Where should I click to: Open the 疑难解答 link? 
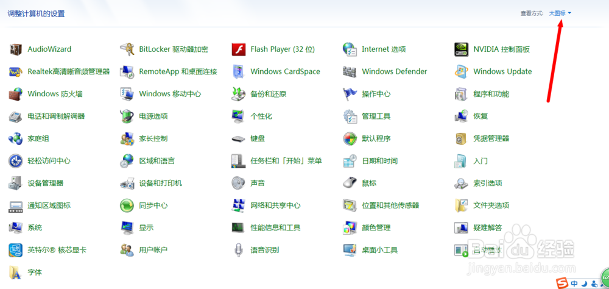(x=487, y=227)
